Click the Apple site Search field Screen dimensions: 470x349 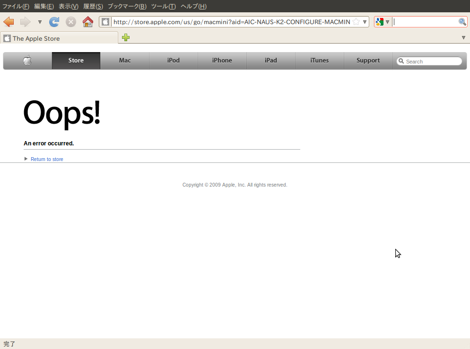(429, 61)
